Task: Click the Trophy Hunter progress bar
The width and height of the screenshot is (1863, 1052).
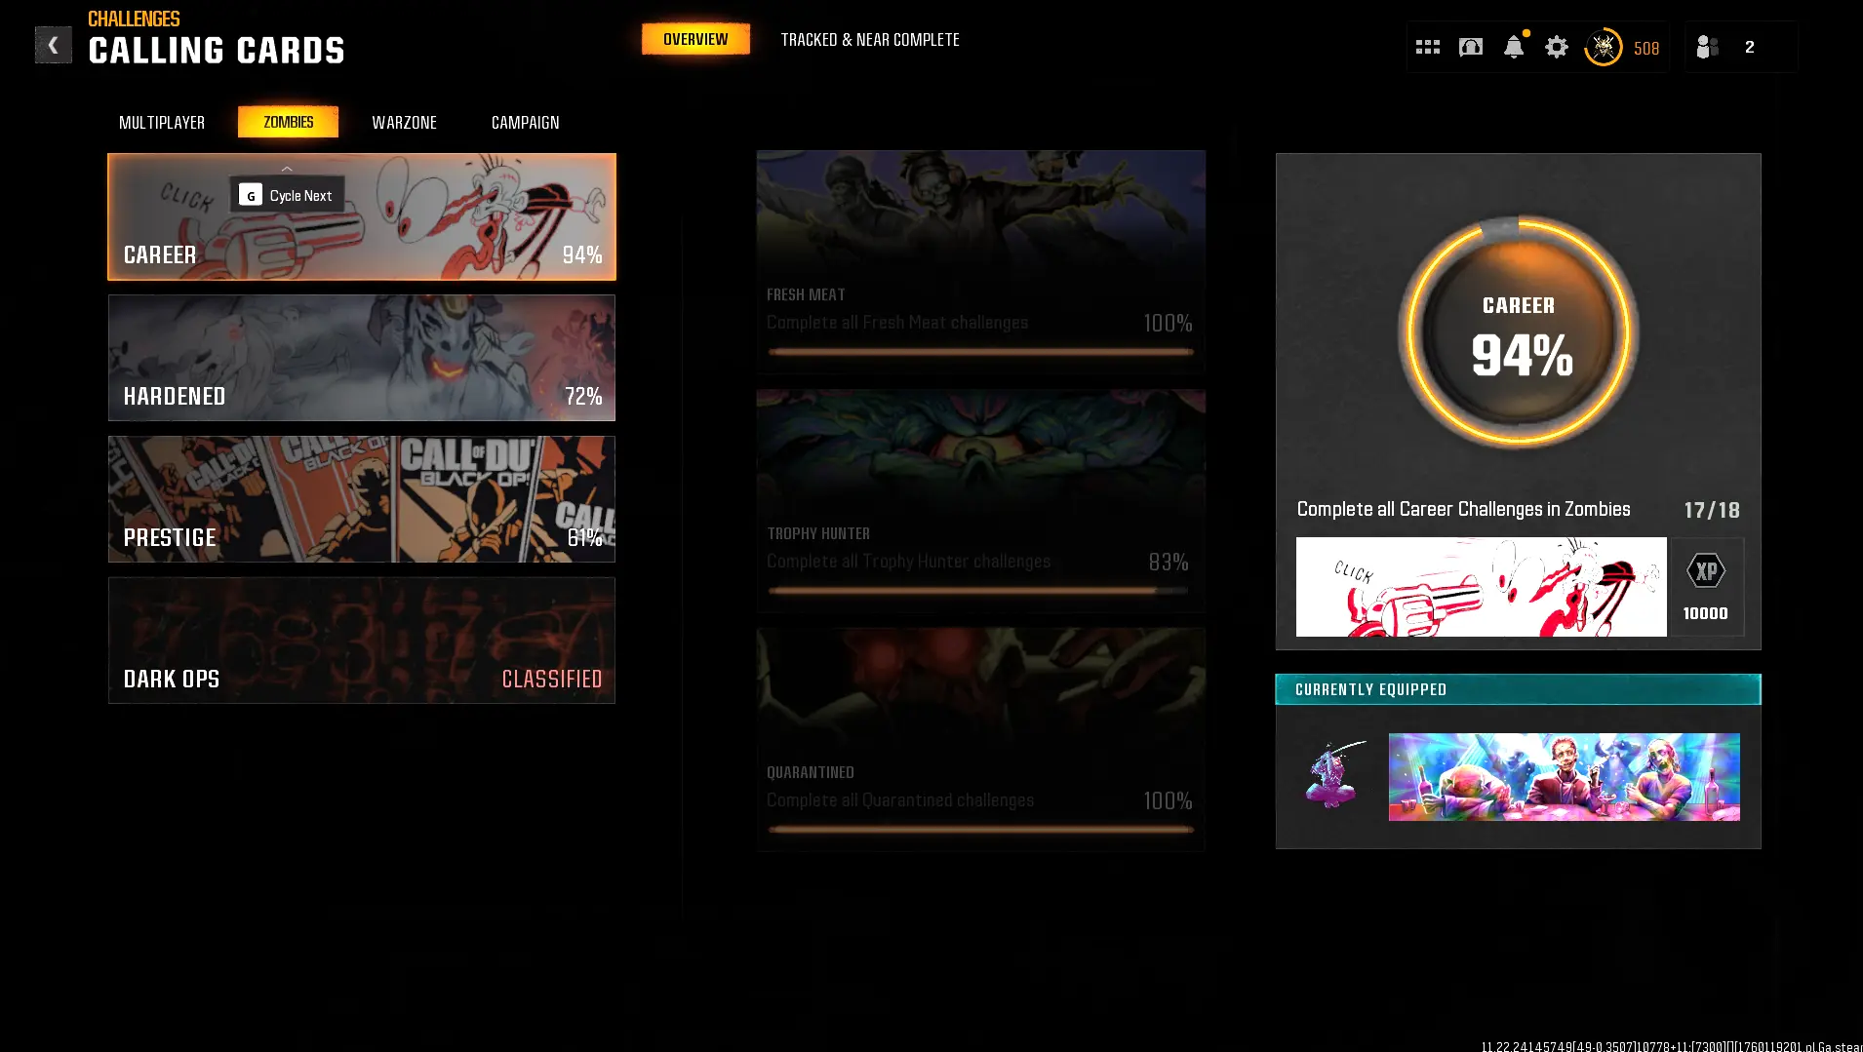Action: tap(979, 590)
